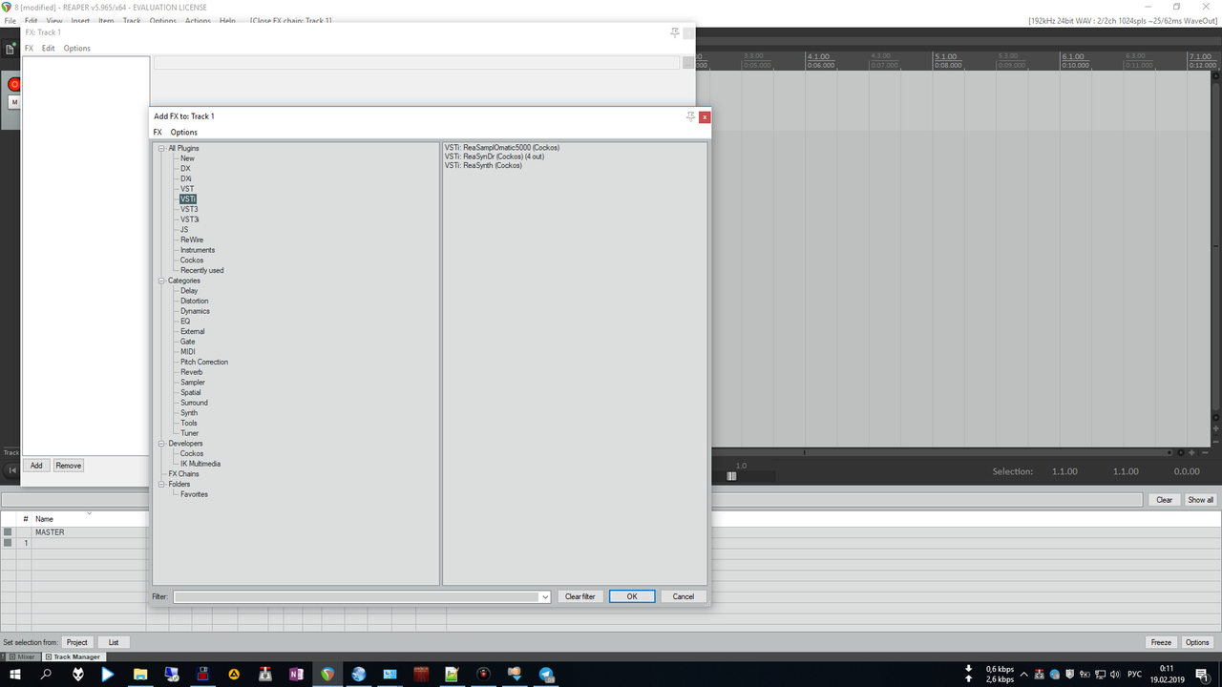
Task: Select VSTi: ReaSynth (Cockos)
Action: click(x=483, y=165)
